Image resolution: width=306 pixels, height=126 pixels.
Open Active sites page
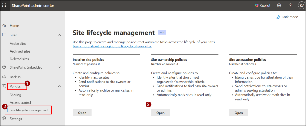[18, 44]
